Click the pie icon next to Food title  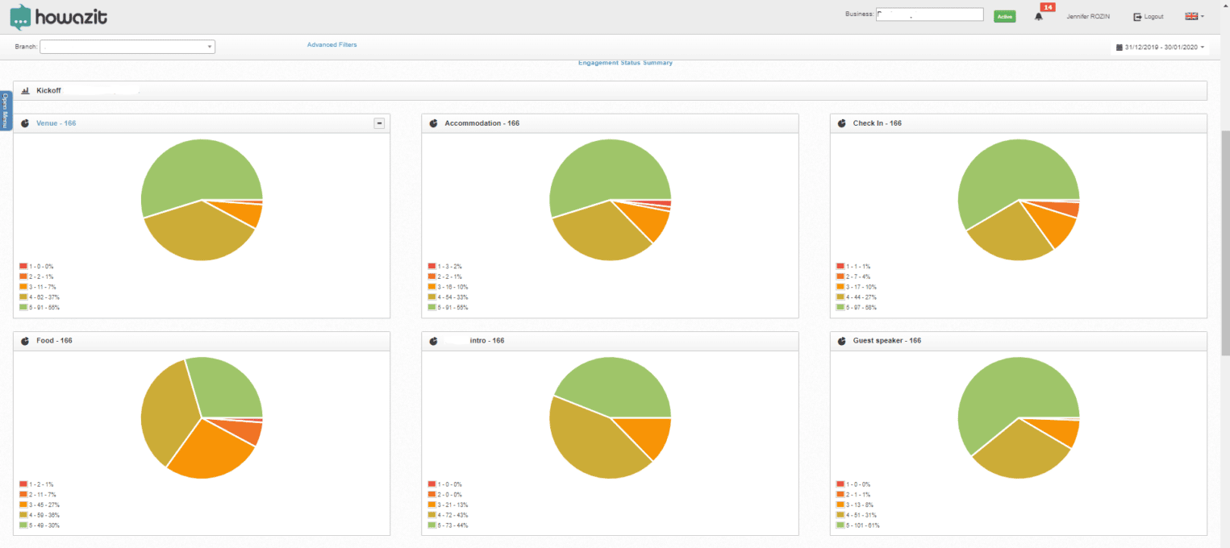tap(25, 341)
